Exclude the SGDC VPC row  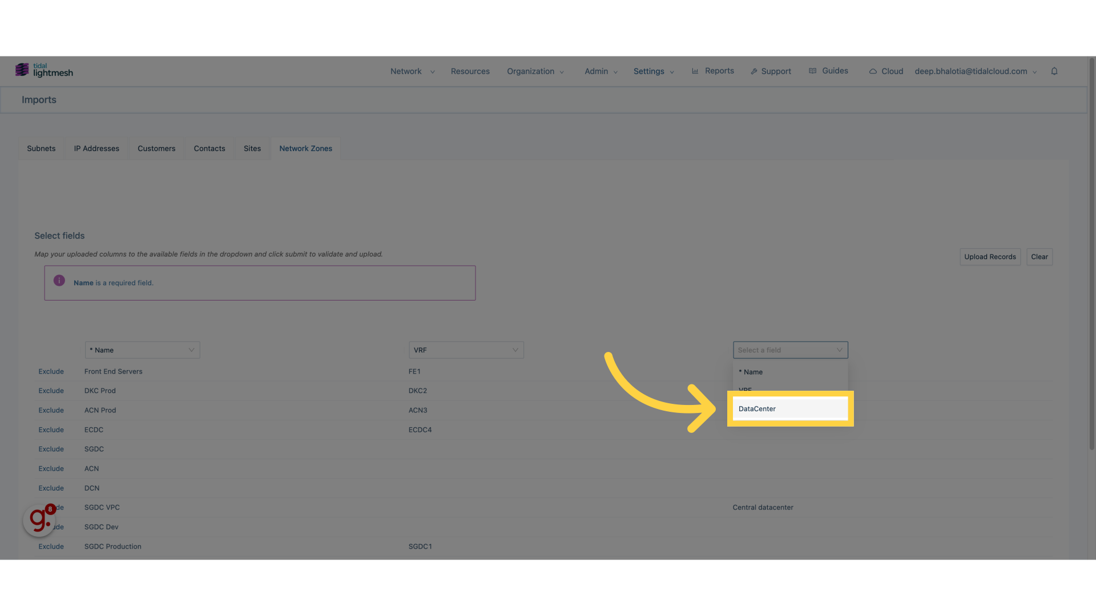pyautogui.click(x=50, y=508)
